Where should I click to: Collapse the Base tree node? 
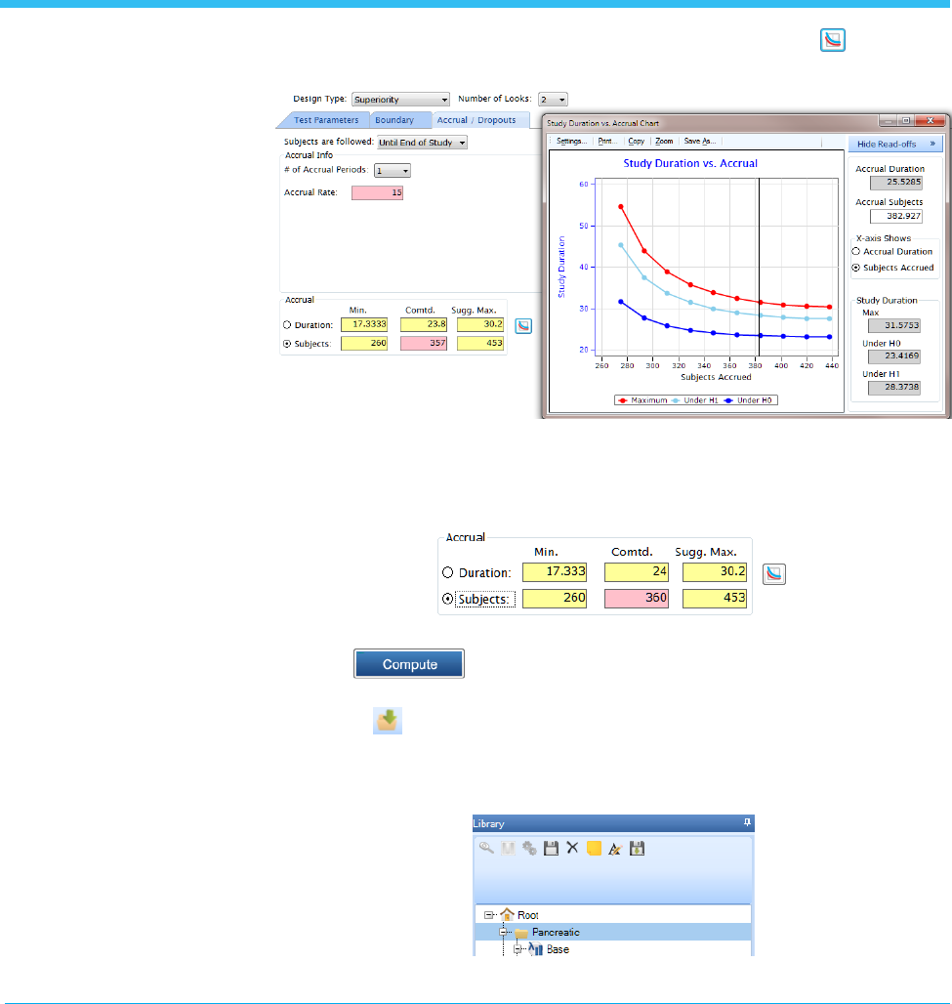pyautogui.click(x=517, y=949)
